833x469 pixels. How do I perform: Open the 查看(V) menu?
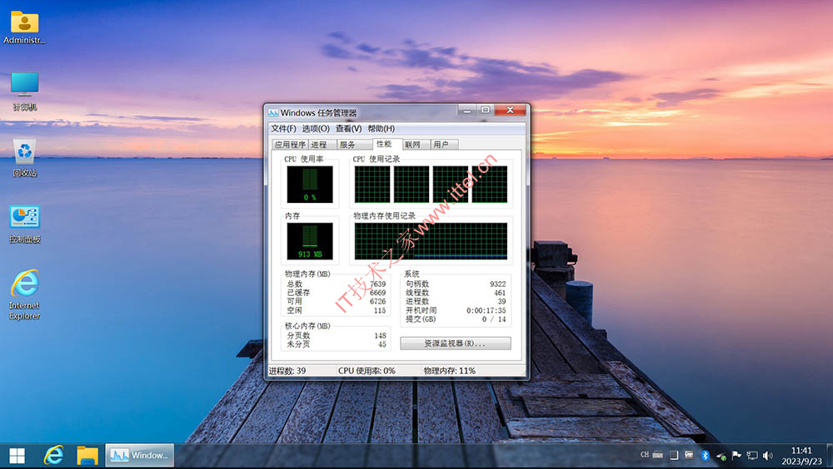pos(348,128)
